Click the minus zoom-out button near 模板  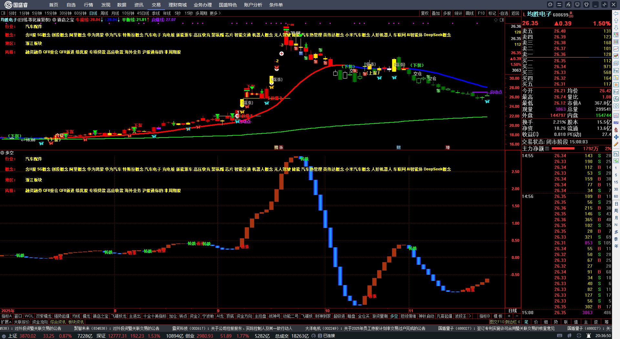[x=517, y=316]
